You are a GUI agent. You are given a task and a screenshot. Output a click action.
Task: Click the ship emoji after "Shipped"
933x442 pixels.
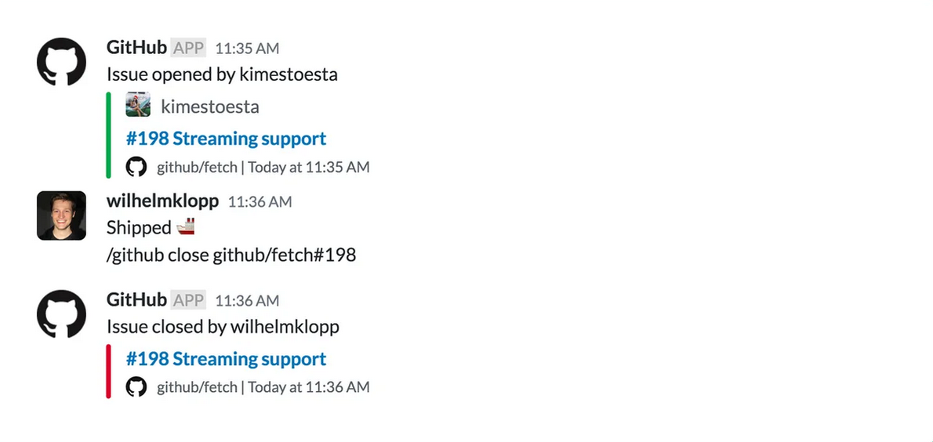coord(185,227)
